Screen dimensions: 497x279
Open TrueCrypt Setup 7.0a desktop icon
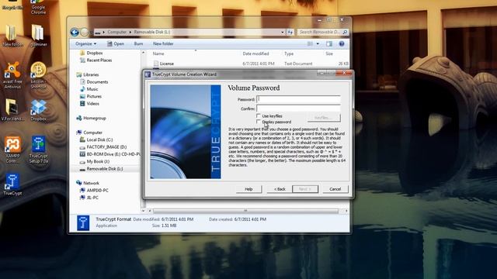click(x=38, y=150)
